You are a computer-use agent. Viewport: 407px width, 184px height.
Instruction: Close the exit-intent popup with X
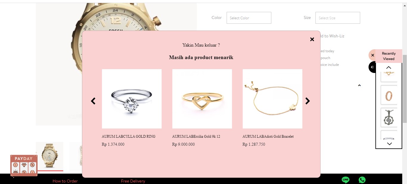[x=312, y=39]
